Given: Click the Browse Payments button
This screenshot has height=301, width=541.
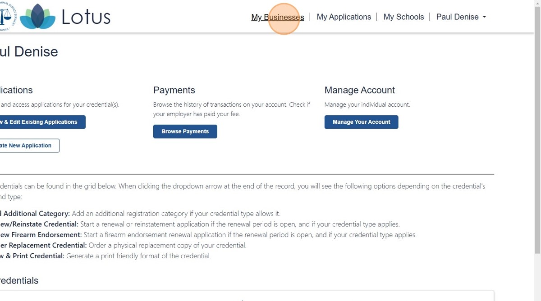Looking at the screenshot, I should coord(185,131).
